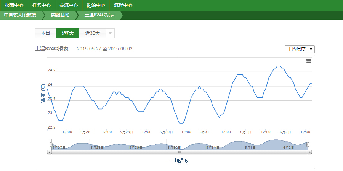
Task: Open 流程中心 menu
Action: 123,5
